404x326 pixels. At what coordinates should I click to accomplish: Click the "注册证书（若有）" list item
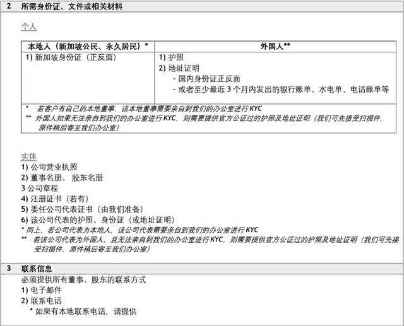tap(56, 199)
